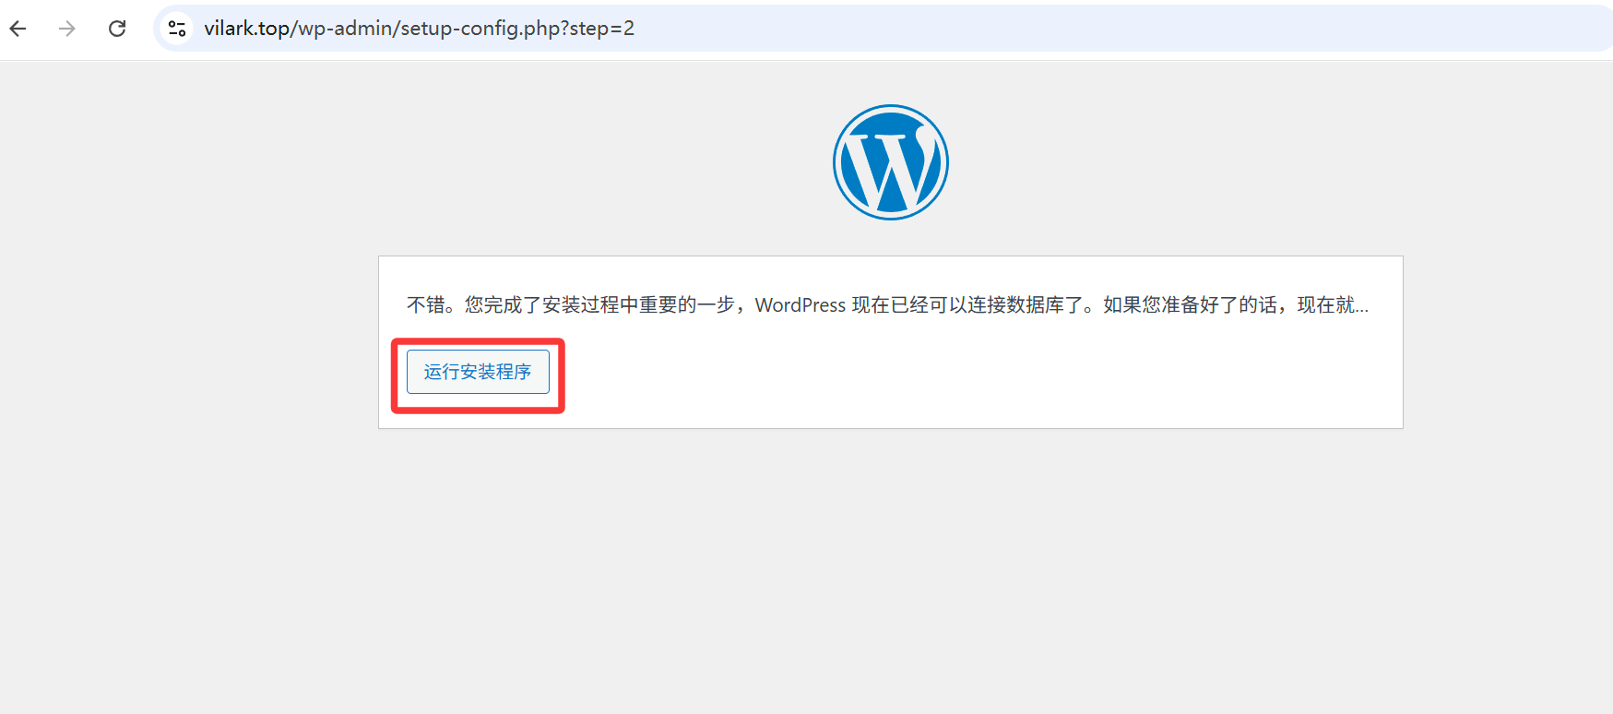The height and width of the screenshot is (714, 1613).
Task: Click the gray area left of the WordPress logo
Action: click(553, 162)
